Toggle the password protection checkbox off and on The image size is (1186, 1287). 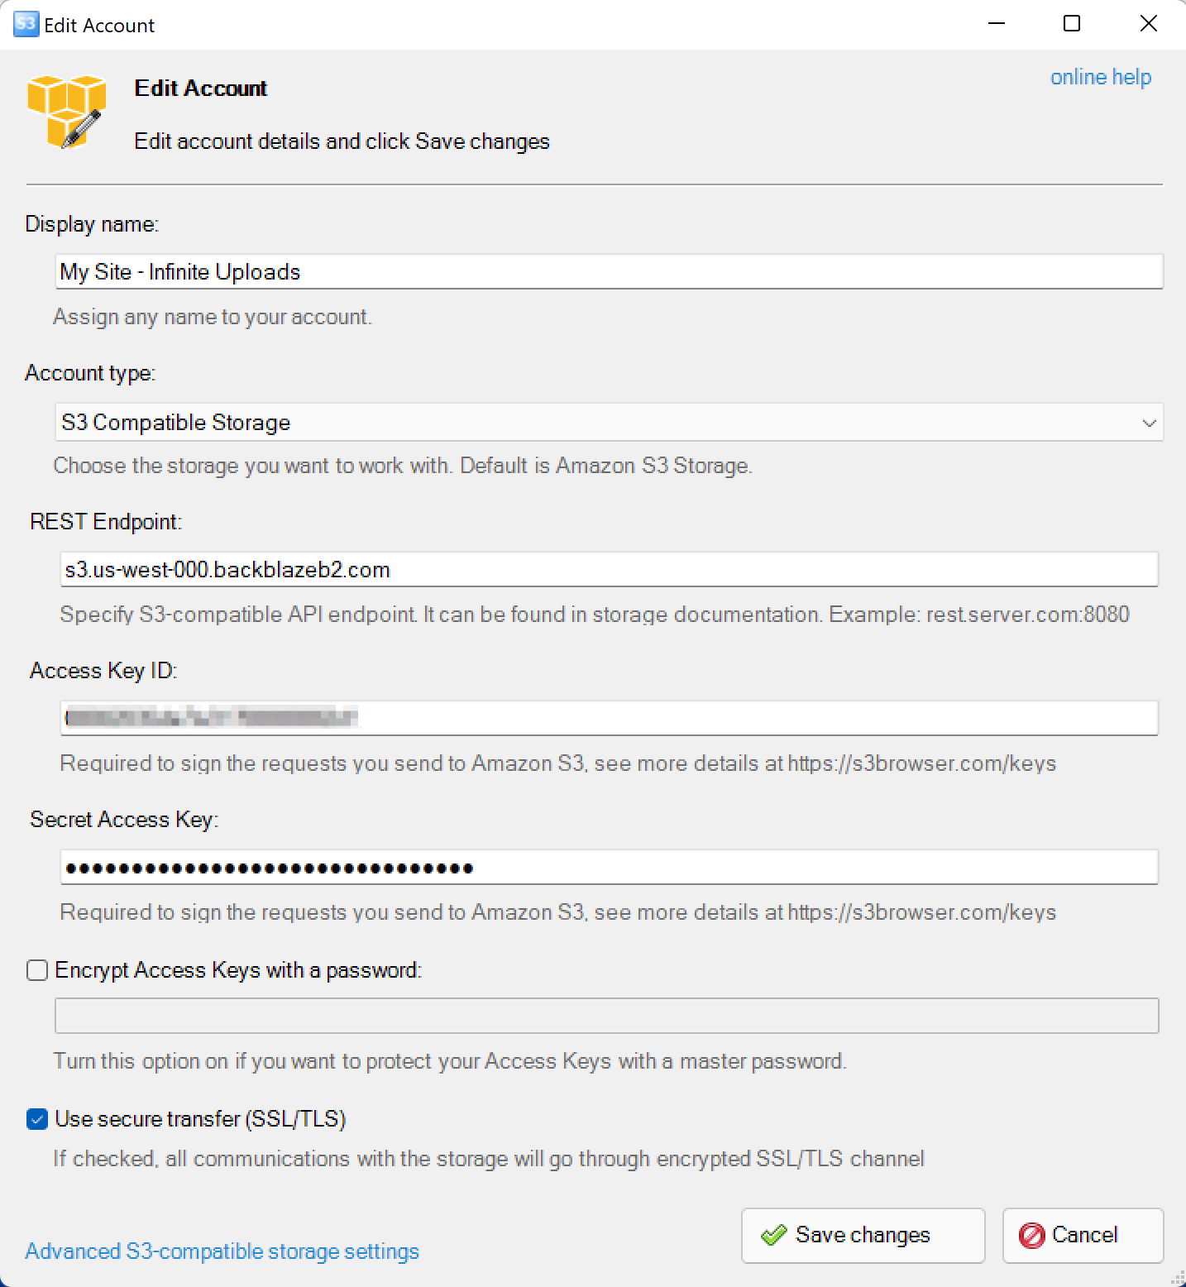pos(36,970)
